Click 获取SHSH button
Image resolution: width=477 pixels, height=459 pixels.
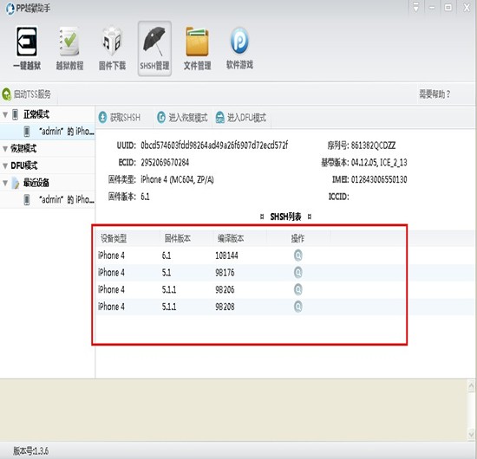[120, 117]
